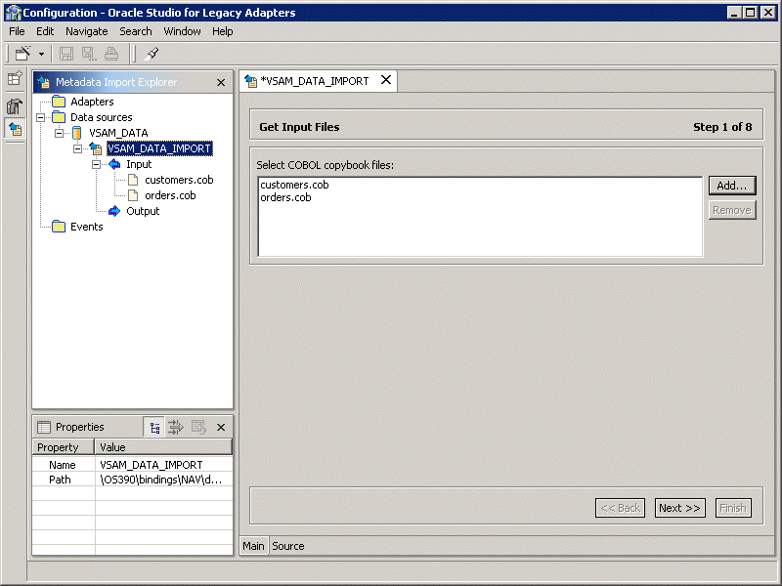
Task: Select the Adapters folder icon
Action: [x=59, y=102]
